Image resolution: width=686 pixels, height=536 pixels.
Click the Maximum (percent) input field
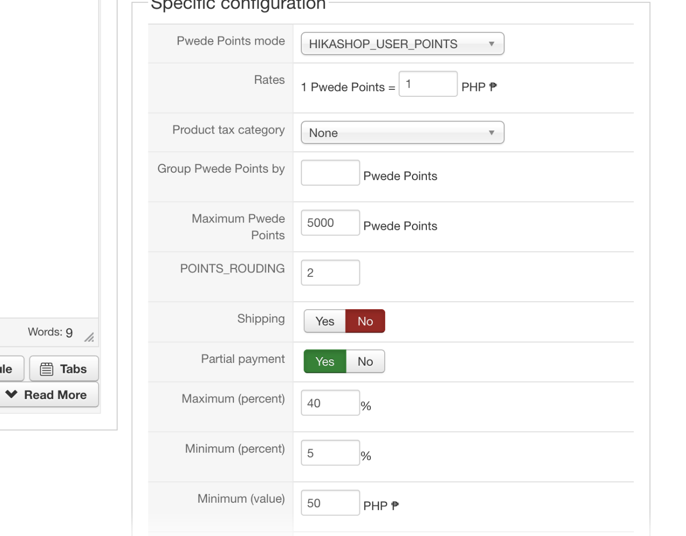(330, 403)
